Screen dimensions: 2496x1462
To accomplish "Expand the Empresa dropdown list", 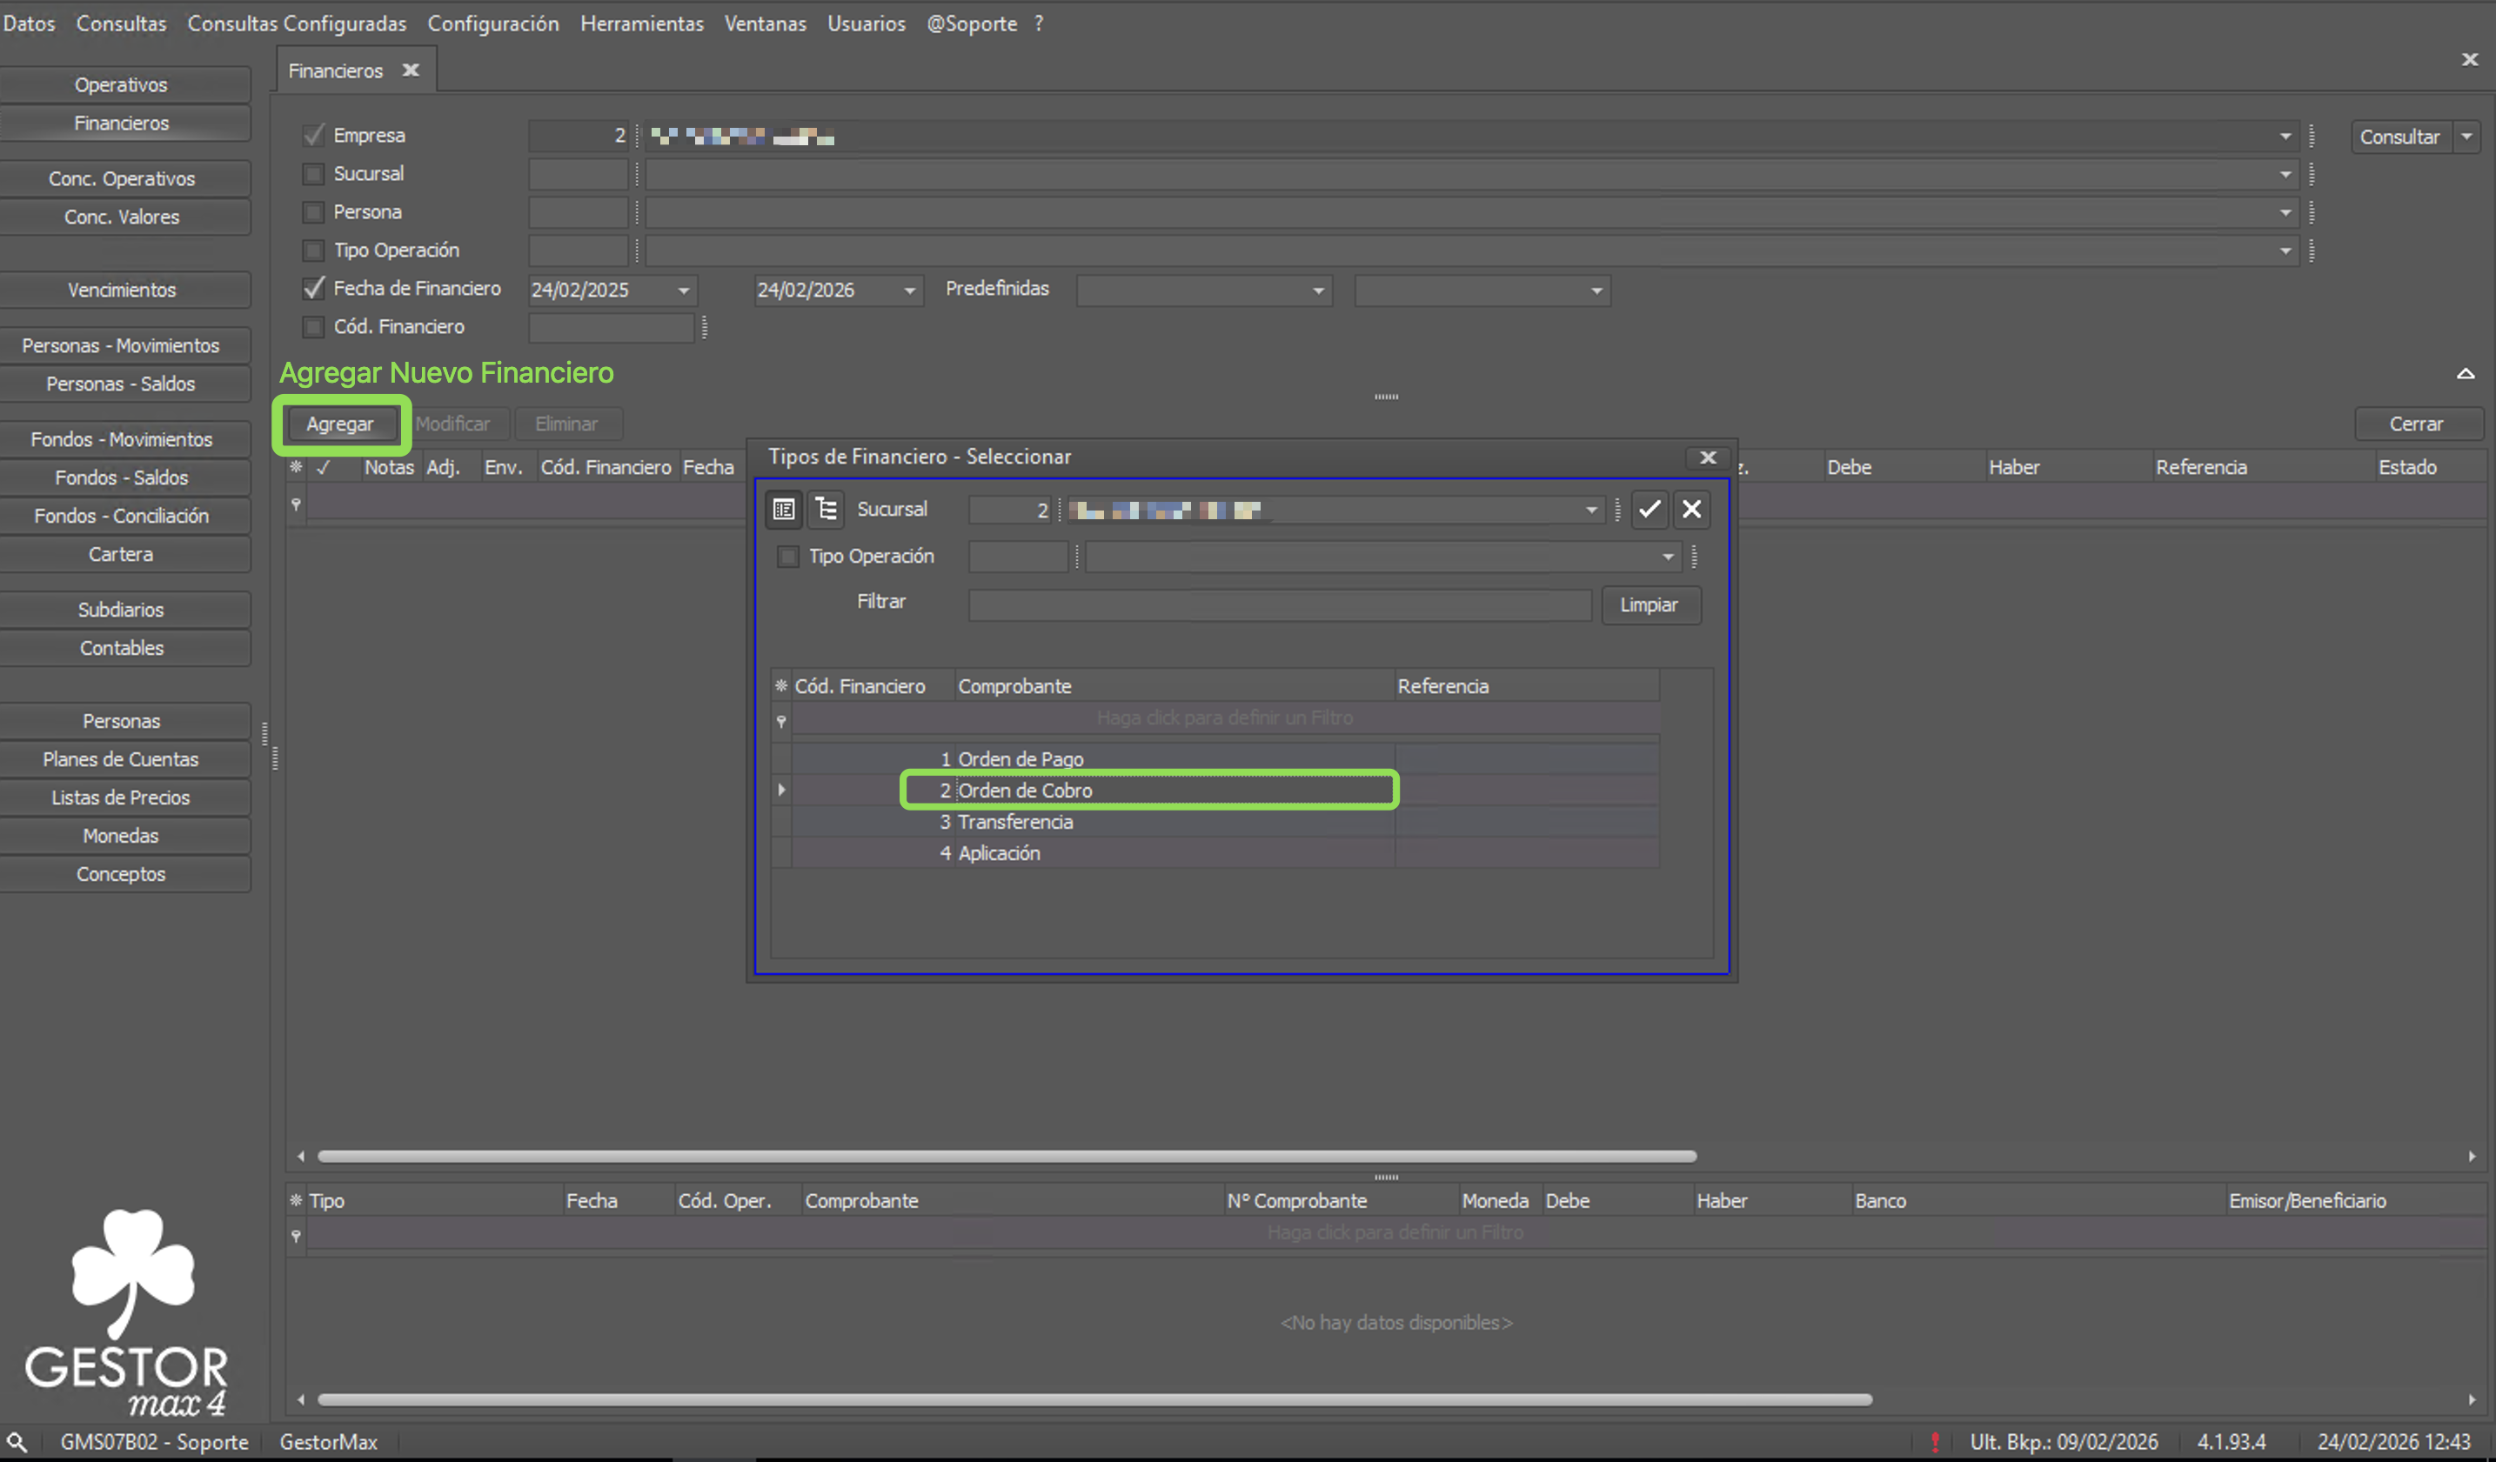I will pos(2285,137).
